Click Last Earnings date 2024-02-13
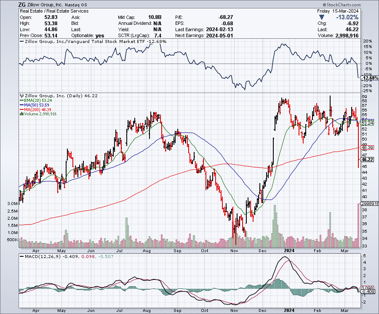The width and height of the screenshot is (379, 314). (x=219, y=29)
